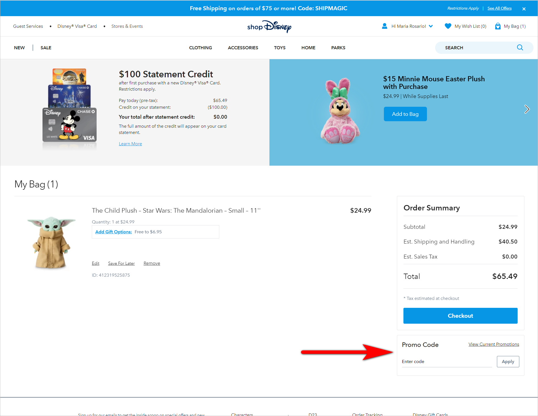
Task: Click the Checkout button
Action: (x=460, y=316)
